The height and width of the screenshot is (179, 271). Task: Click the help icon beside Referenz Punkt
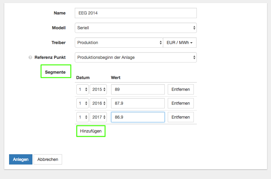pos(30,57)
